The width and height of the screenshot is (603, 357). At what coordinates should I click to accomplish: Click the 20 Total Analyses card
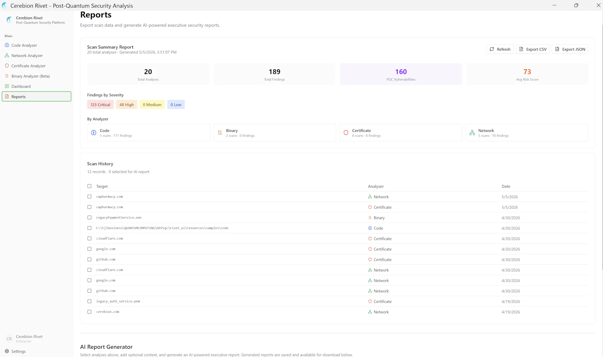click(x=148, y=74)
